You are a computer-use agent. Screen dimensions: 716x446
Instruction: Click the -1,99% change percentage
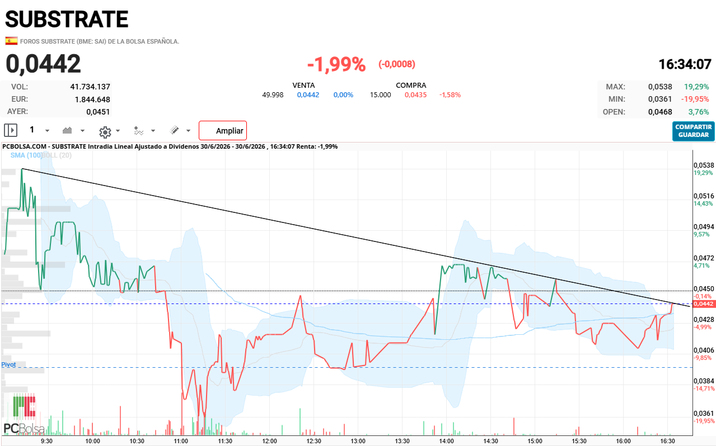point(336,64)
